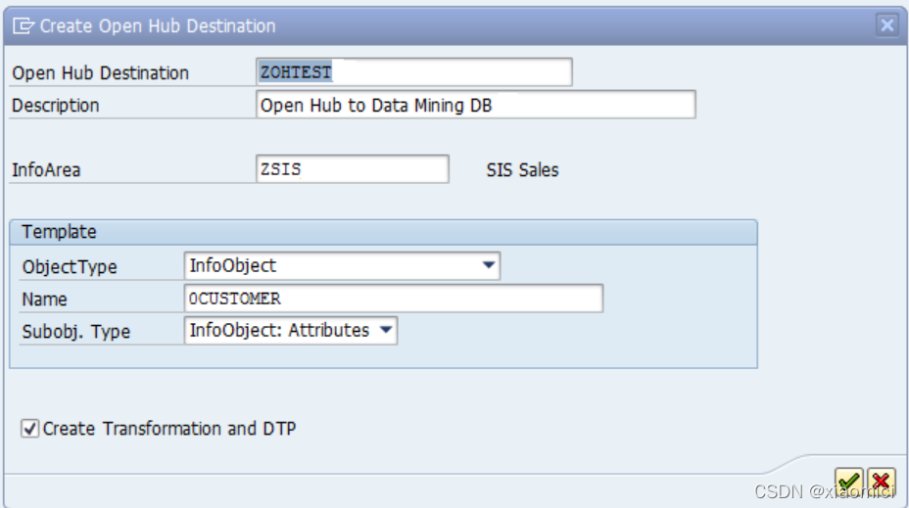Select the InfoArea field containing ZSIS
The height and width of the screenshot is (508, 909).
pos(353,169)
